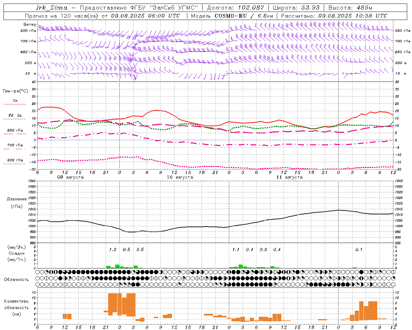This screenshot has height=330, width=412.
Task: Click the solid red 2м legend line
Action: pyautogui.click(x=15, y=104)
